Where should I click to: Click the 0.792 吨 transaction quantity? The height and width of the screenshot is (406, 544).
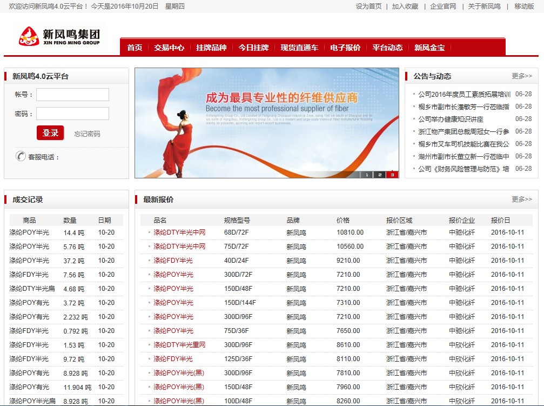(75, 331)
